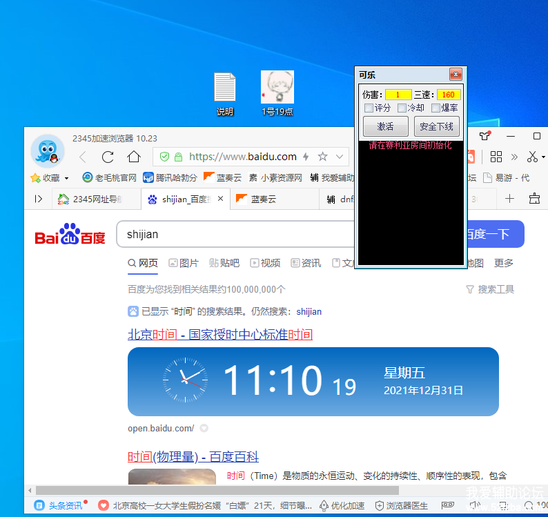This screenshot has width=548, height=517.
Task: Open the new tab plus icon
Action: click(510, 199)
